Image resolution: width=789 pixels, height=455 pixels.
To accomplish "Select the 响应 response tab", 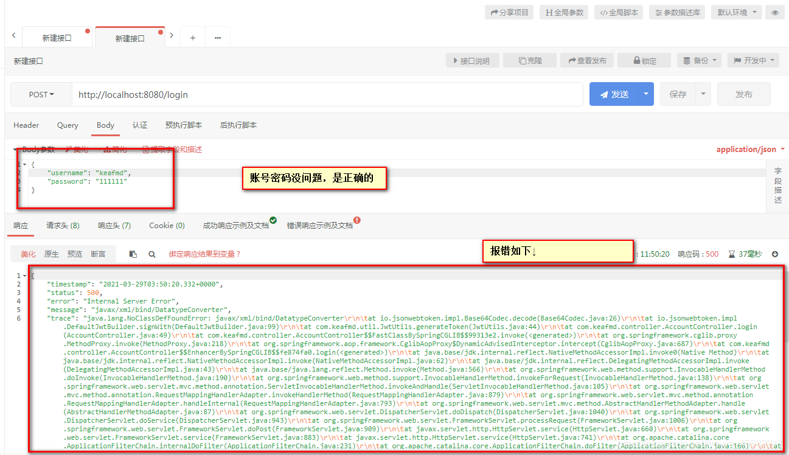I will pos(21,226).
